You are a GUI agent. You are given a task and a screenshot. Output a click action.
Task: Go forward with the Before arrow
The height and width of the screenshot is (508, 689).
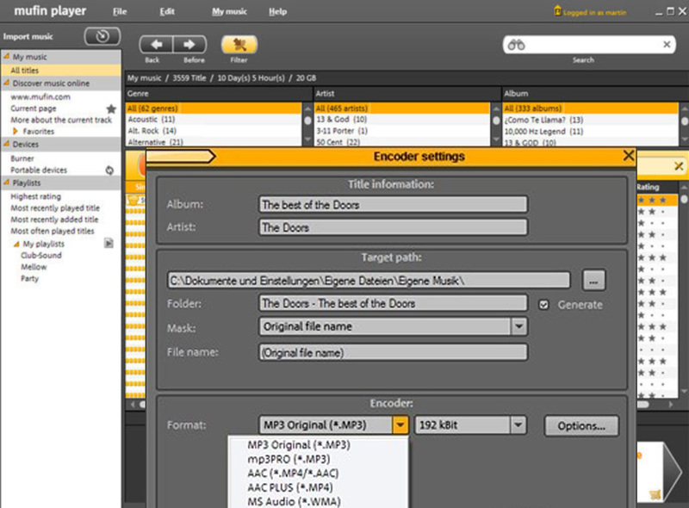tap(189, 45)
